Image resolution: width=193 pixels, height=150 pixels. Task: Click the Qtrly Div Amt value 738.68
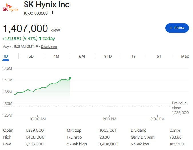(175, 137)
